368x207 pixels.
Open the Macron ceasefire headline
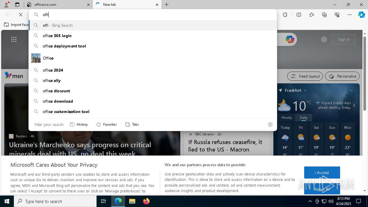225,146
